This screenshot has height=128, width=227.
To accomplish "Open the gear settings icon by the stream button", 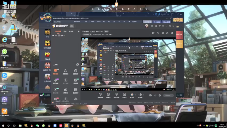I will click(x=160, y=95).
